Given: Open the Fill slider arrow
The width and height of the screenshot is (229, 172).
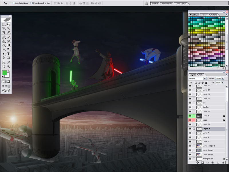Looking at the screenshot, I should [x=223, y=83].
